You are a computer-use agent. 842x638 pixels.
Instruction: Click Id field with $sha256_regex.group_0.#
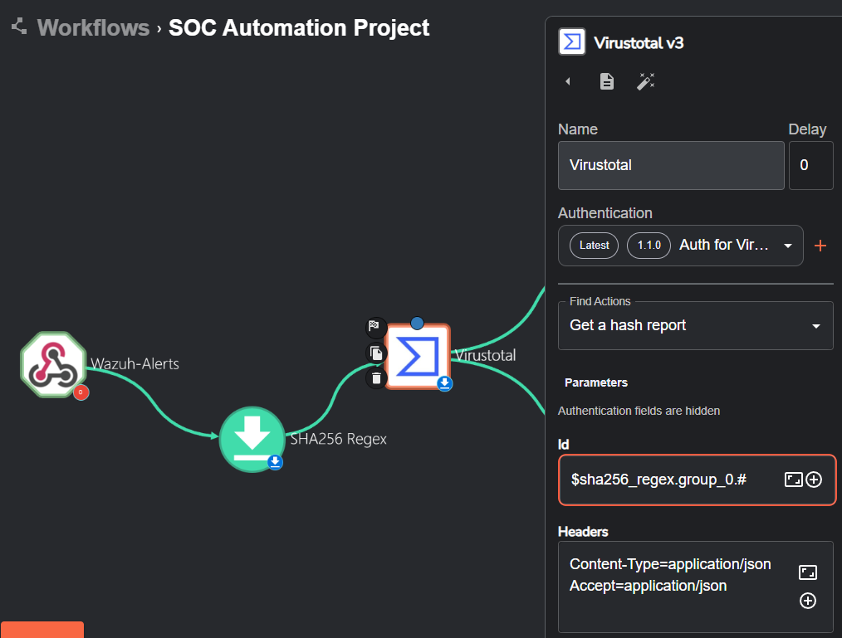point(697,480)
